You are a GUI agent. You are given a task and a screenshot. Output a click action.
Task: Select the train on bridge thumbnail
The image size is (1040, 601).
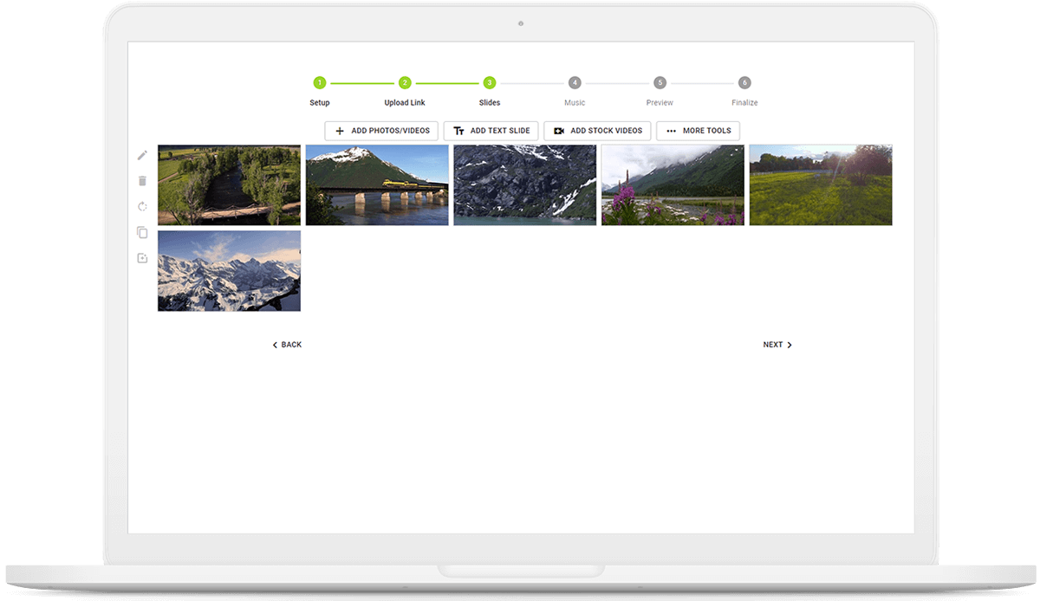tap(377, 185)
